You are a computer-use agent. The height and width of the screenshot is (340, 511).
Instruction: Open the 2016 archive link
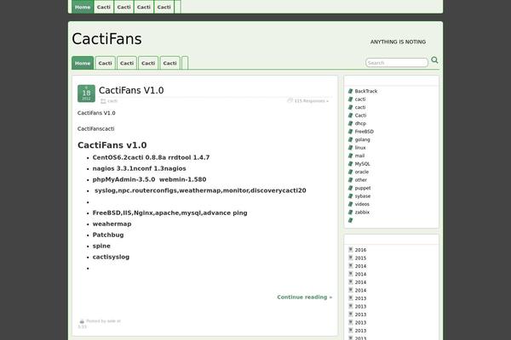360,250
